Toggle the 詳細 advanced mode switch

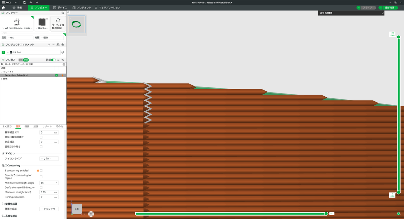point(53,60)
